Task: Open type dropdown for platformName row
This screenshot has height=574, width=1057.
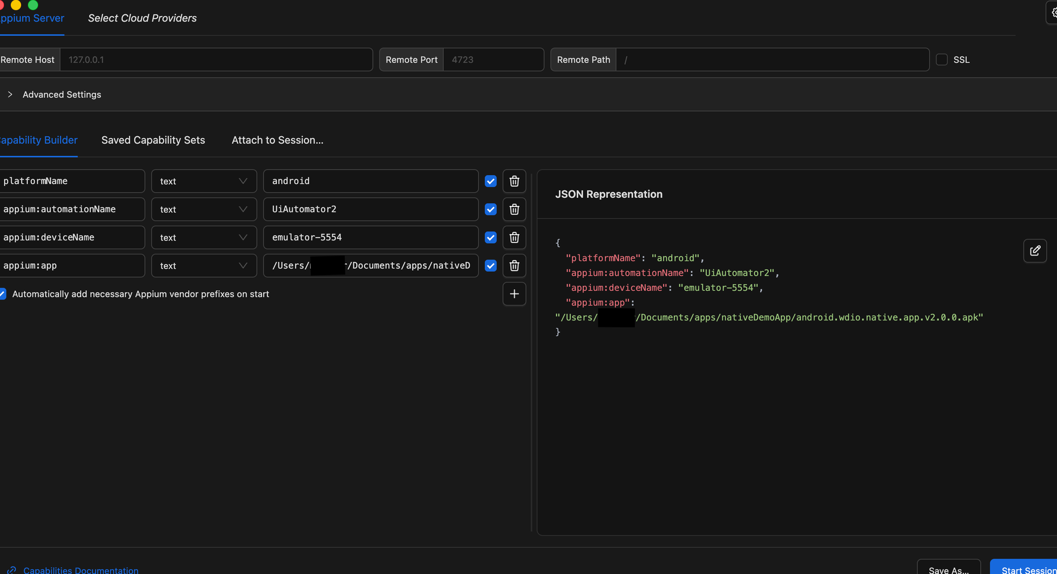Action: pos(204,181)
